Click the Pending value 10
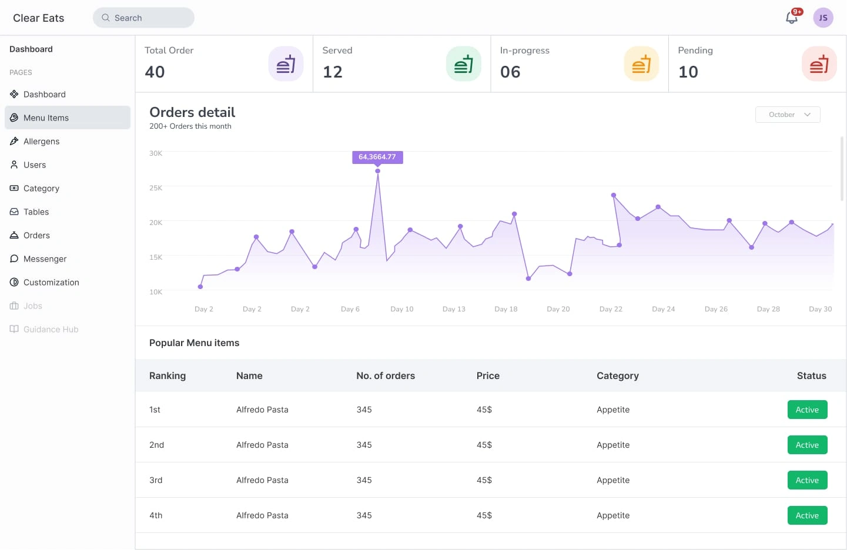The height and width of the screenshot is (550, 847). (688, 72)
